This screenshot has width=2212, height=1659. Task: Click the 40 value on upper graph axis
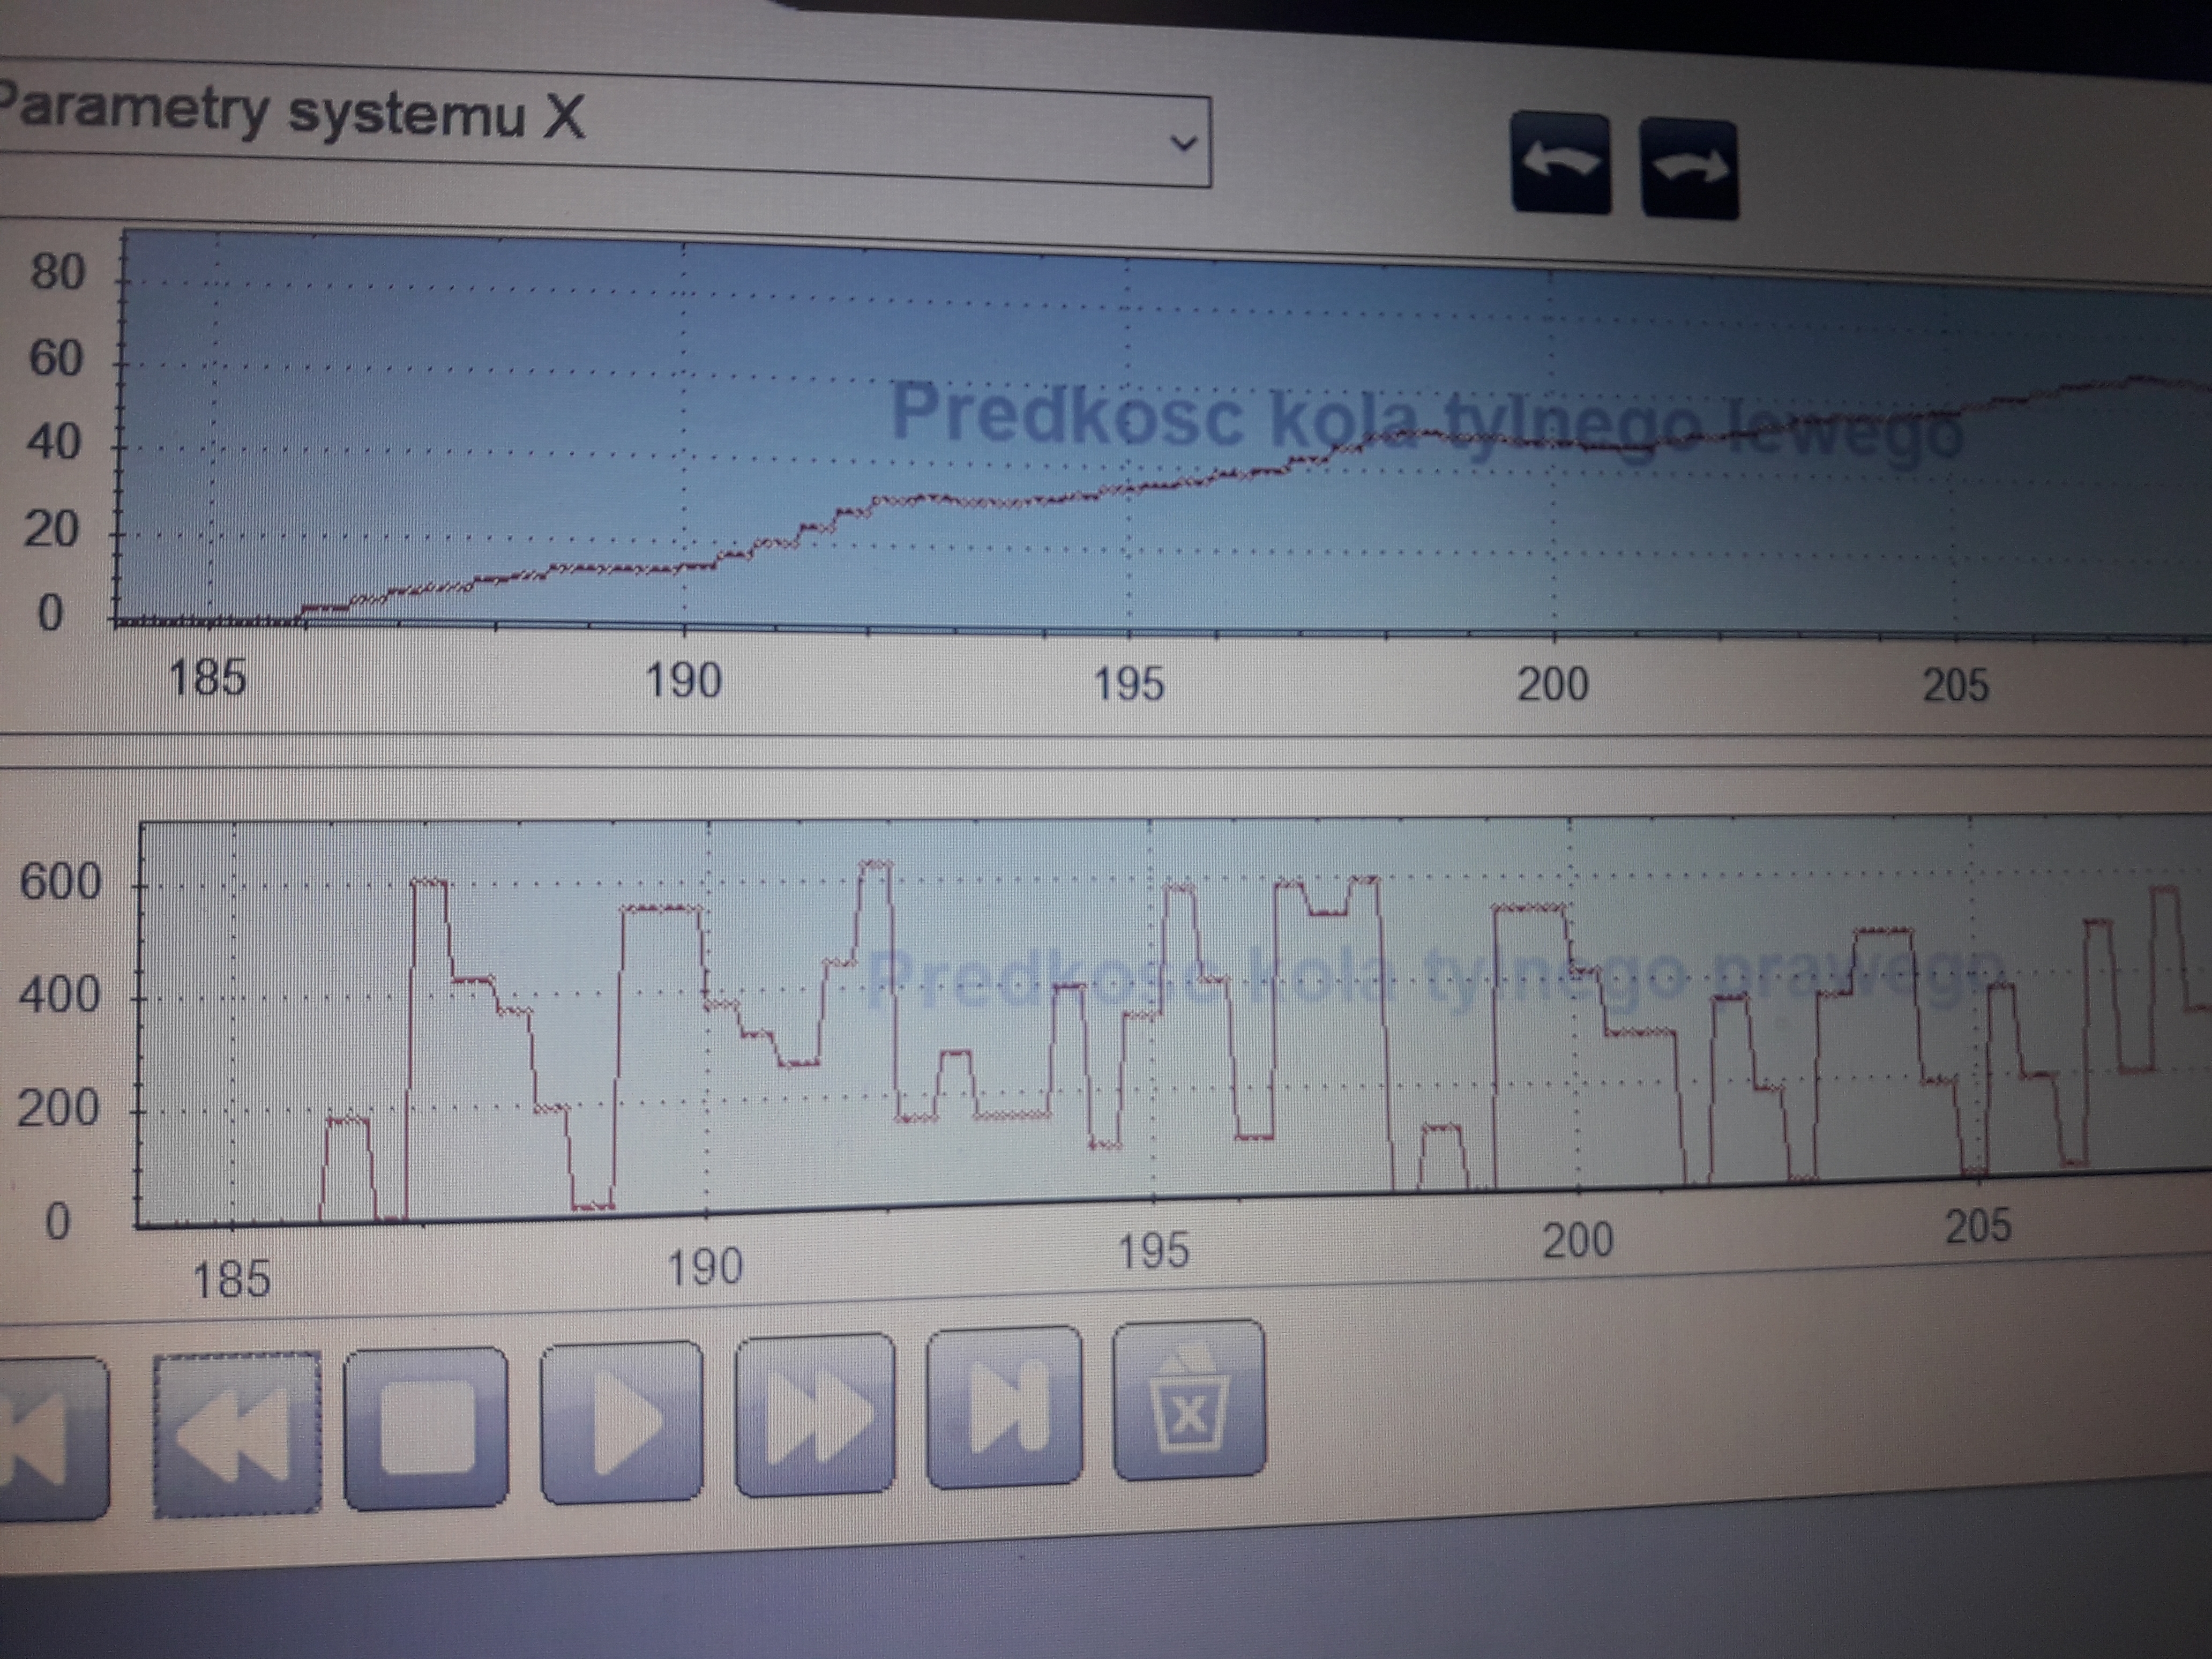point(53,442)
